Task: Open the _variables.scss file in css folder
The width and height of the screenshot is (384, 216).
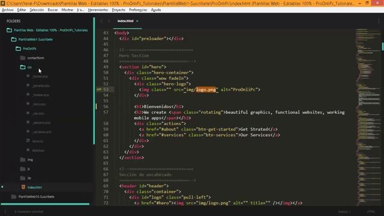Action: point(42,132)
